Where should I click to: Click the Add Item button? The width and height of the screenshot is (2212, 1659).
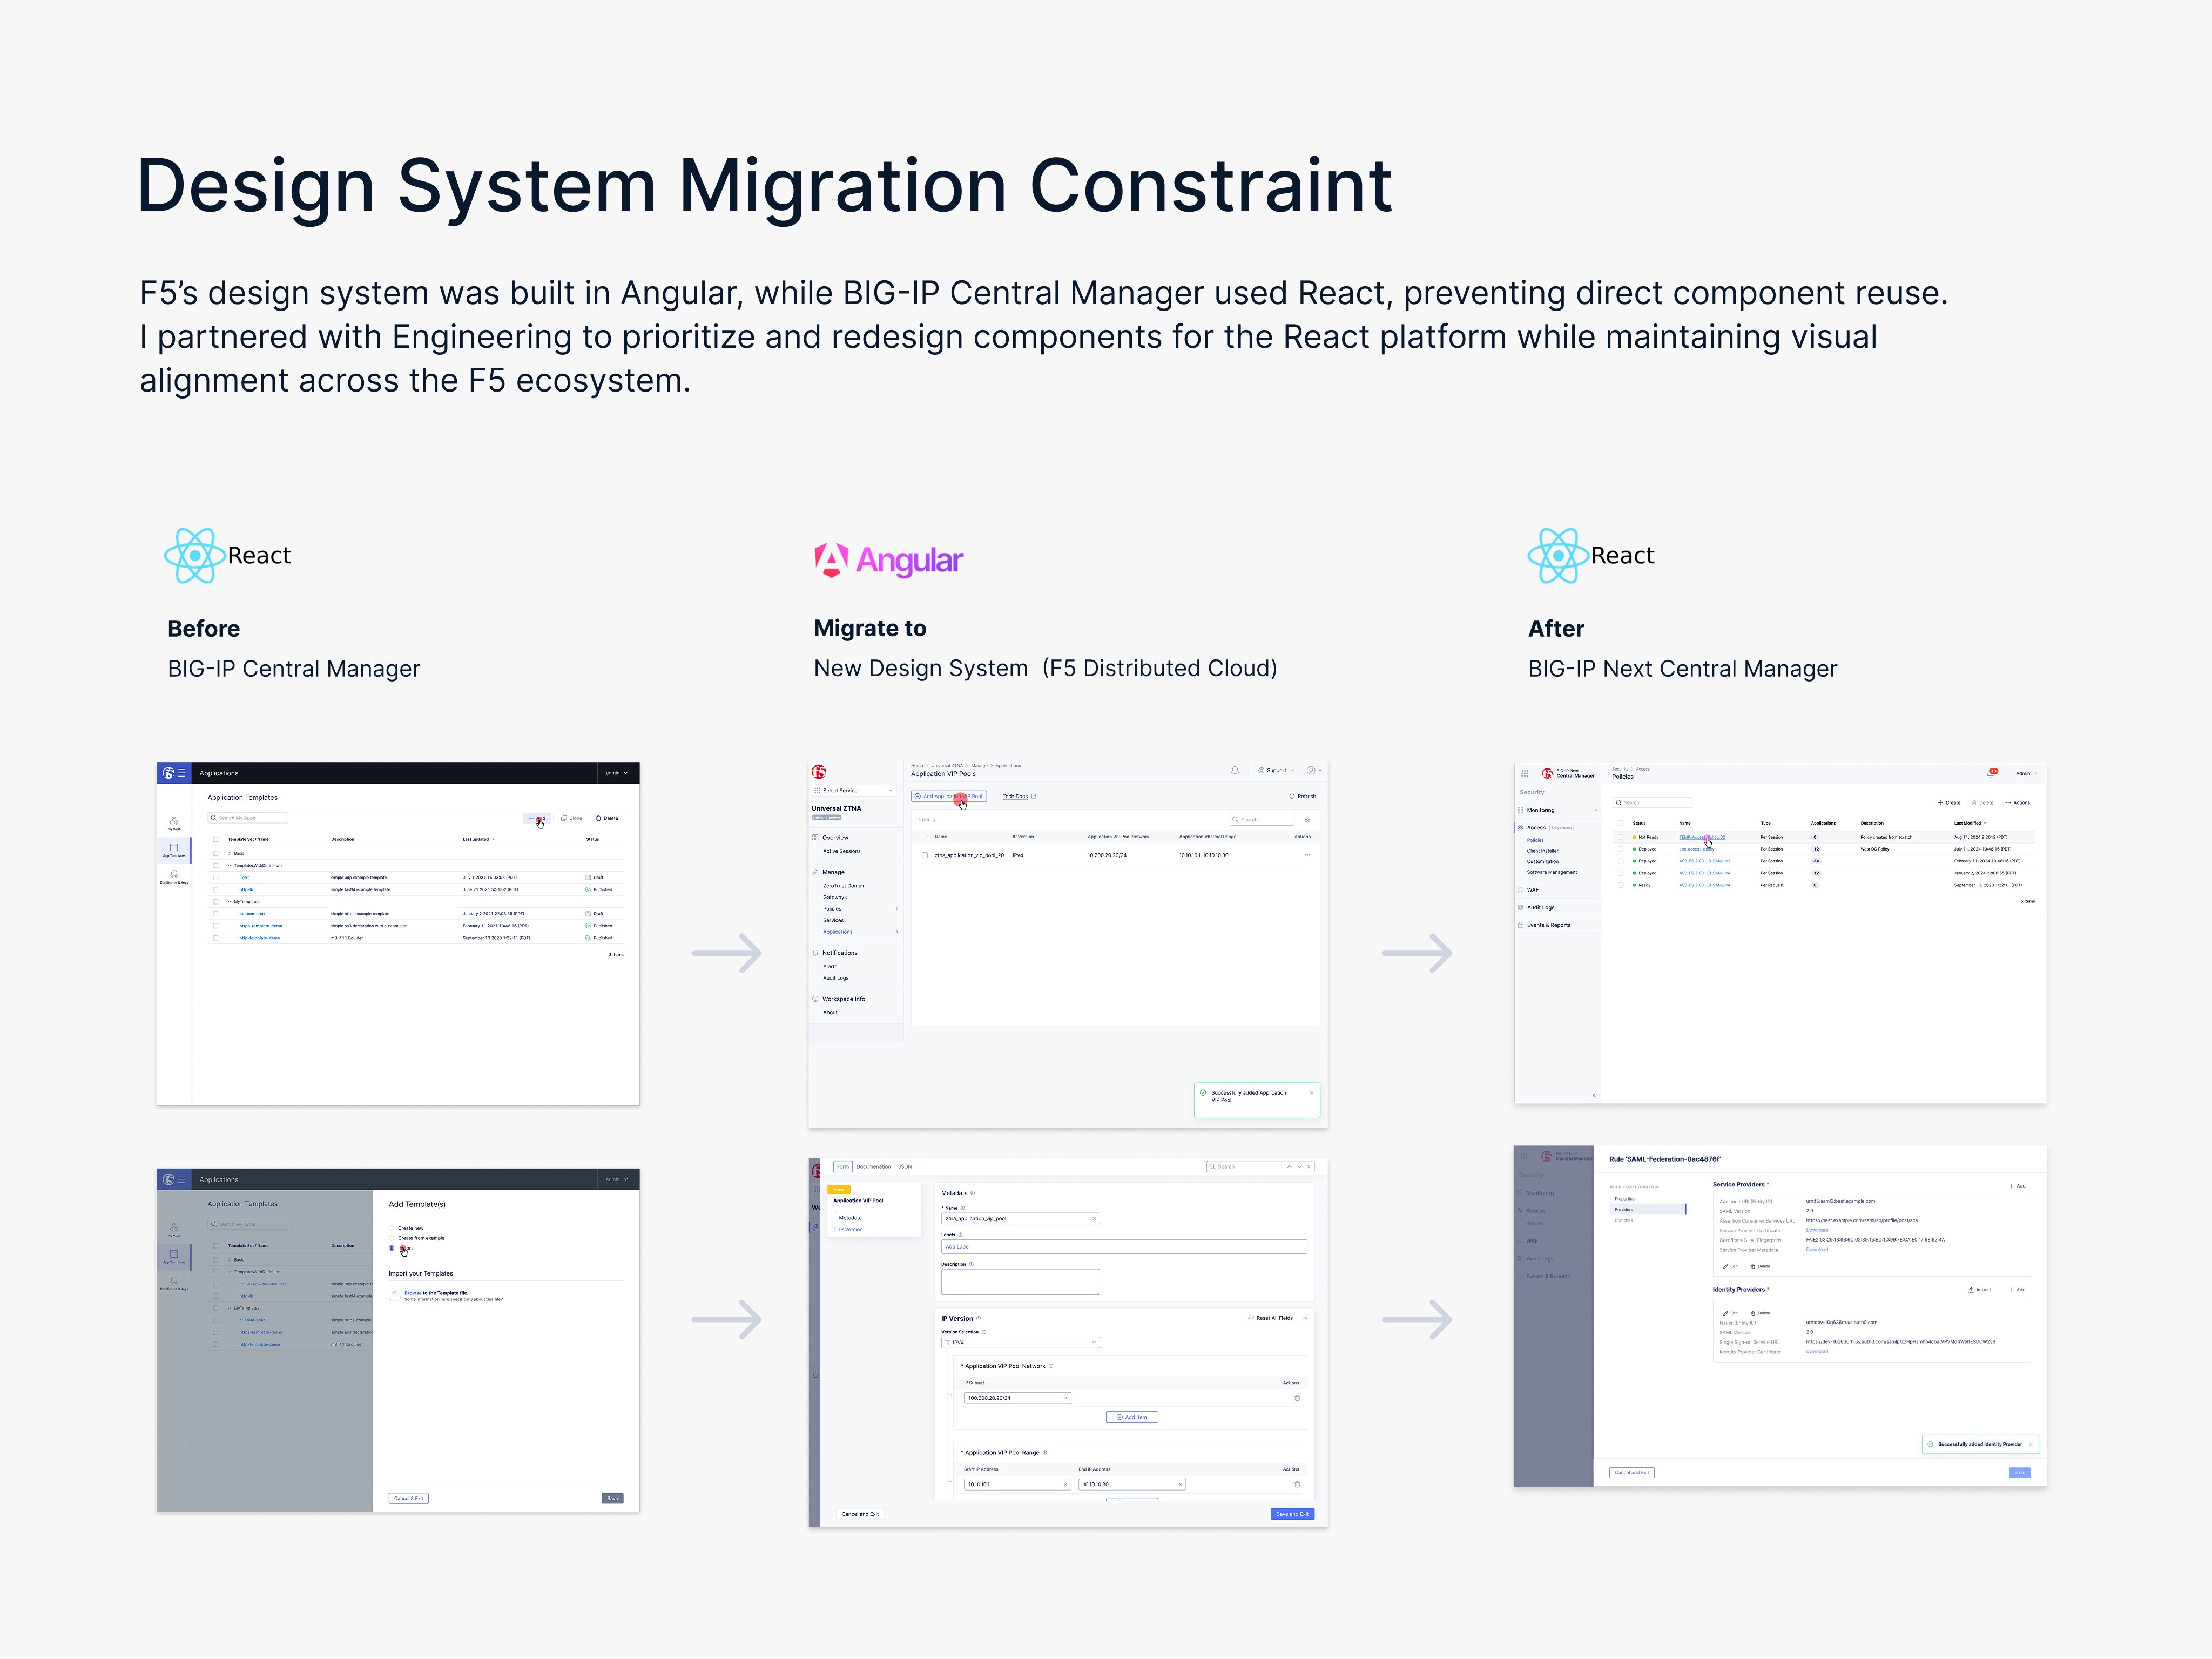click(1131, 1417)
